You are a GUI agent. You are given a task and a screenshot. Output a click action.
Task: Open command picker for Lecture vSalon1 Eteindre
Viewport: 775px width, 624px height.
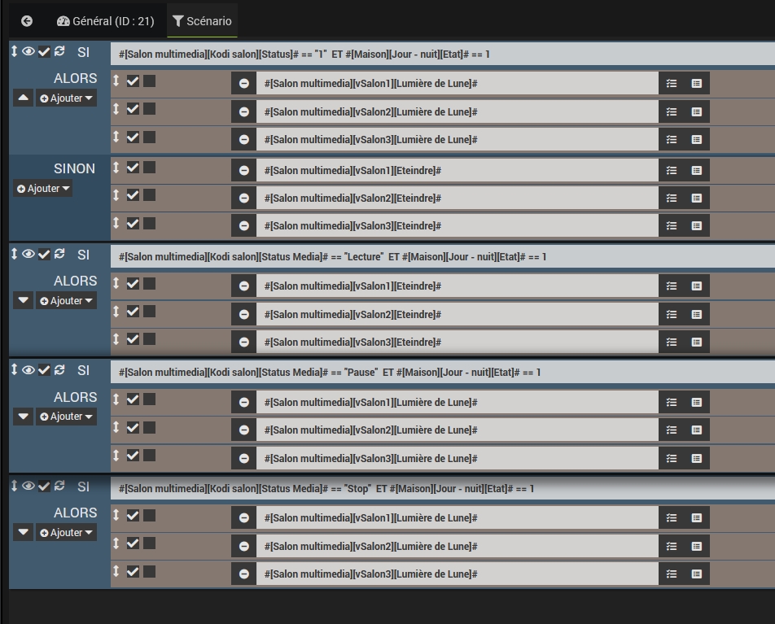(696, 286)
